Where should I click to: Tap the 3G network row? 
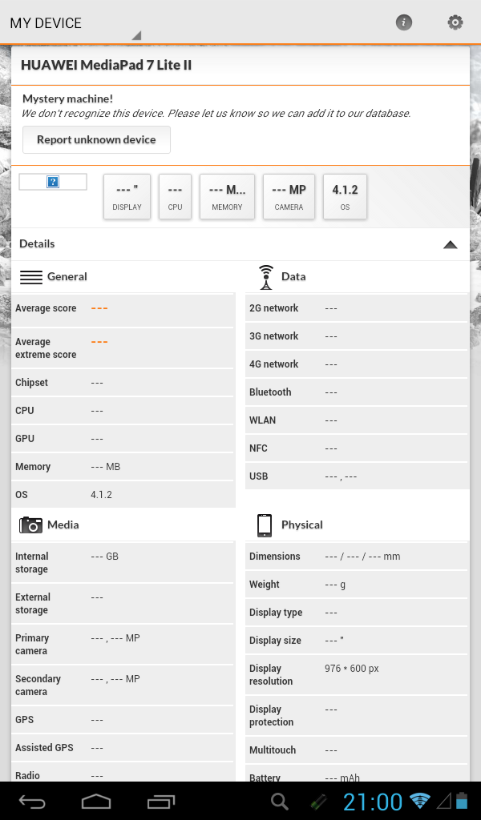[357, 336]
